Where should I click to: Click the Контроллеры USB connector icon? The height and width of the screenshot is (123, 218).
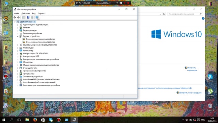tap(21, 56)
